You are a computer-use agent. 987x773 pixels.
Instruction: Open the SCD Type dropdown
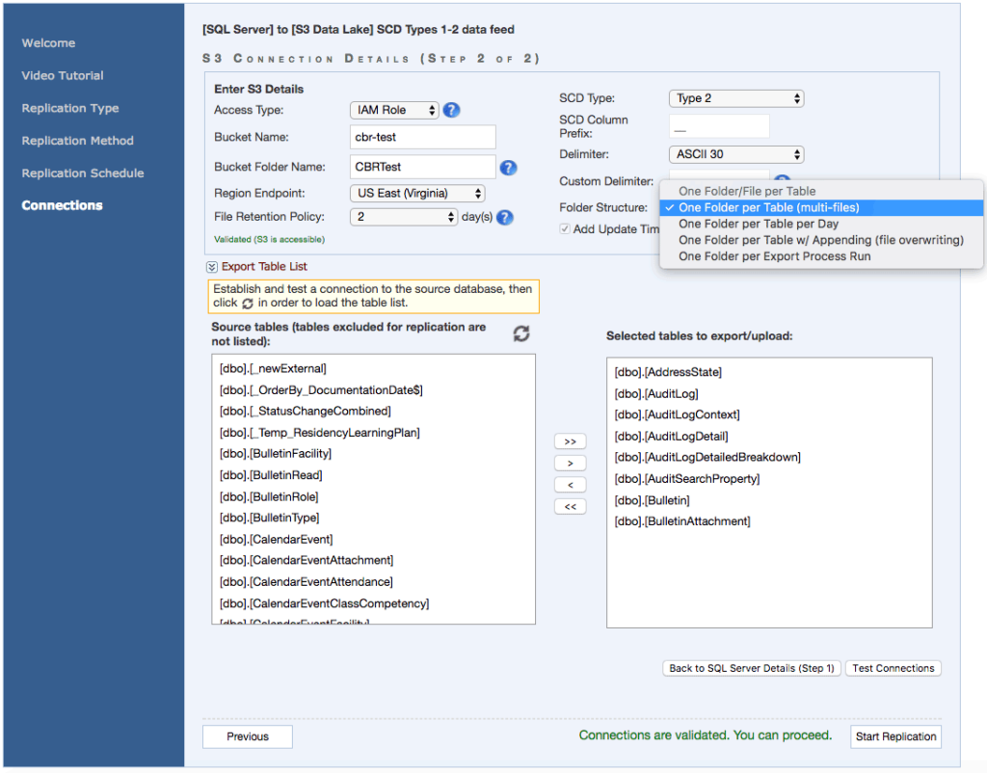coord(735,98)
